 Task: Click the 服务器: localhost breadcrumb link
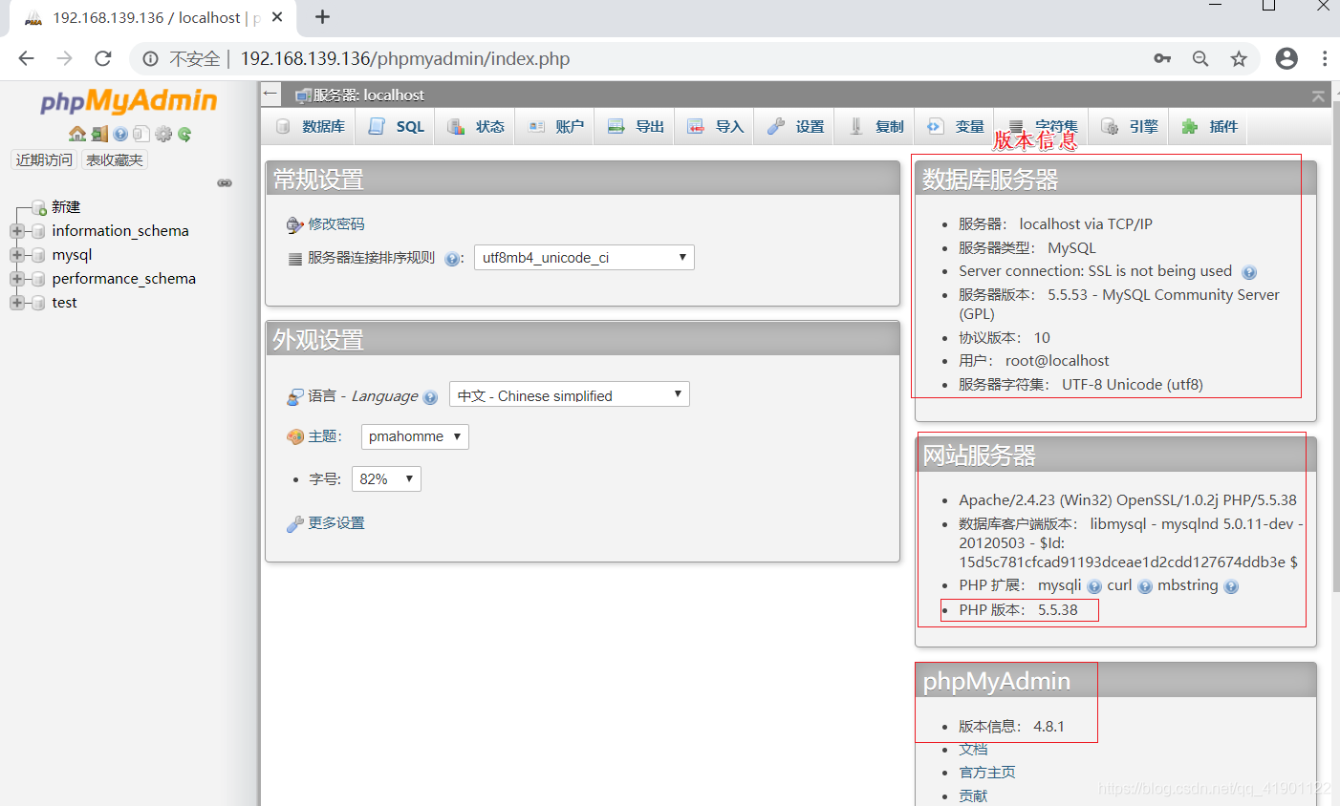369,95
